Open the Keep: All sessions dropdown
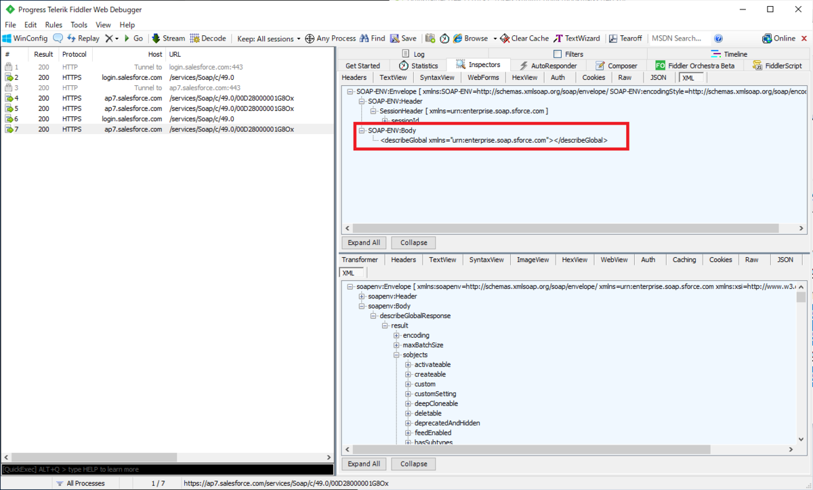The width and height of the screenshot is (813, 490). 269,39
